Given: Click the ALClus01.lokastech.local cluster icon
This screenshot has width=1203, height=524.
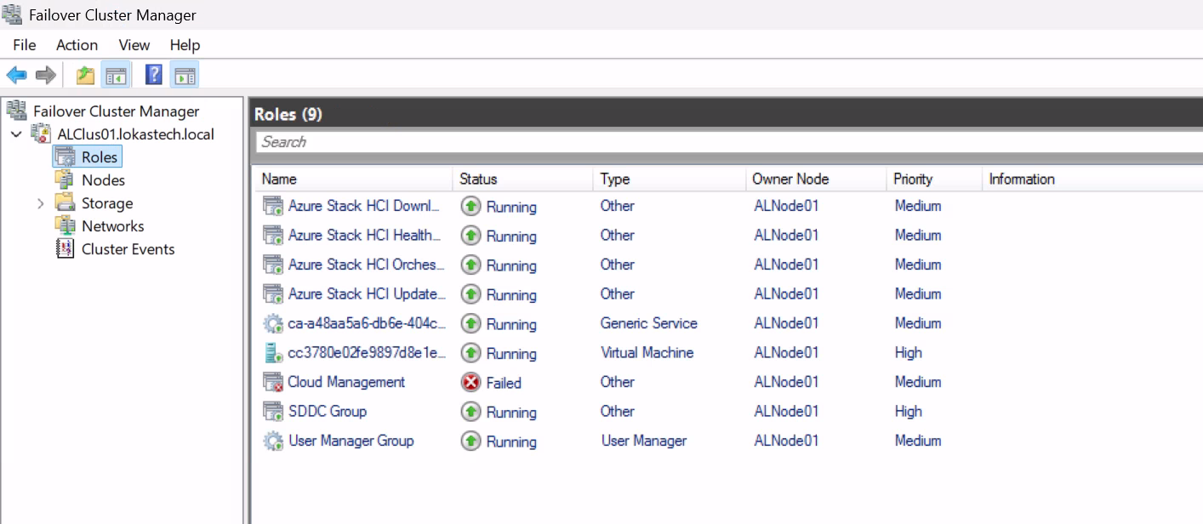Looking at the screenshot, I should coord(41,134).
